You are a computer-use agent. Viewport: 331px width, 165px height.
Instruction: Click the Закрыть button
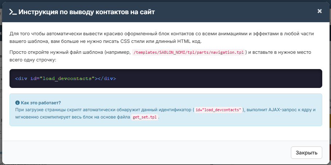(306, 153)
